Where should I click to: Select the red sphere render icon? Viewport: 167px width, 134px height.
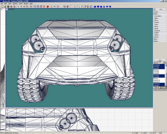click(47, 7)
